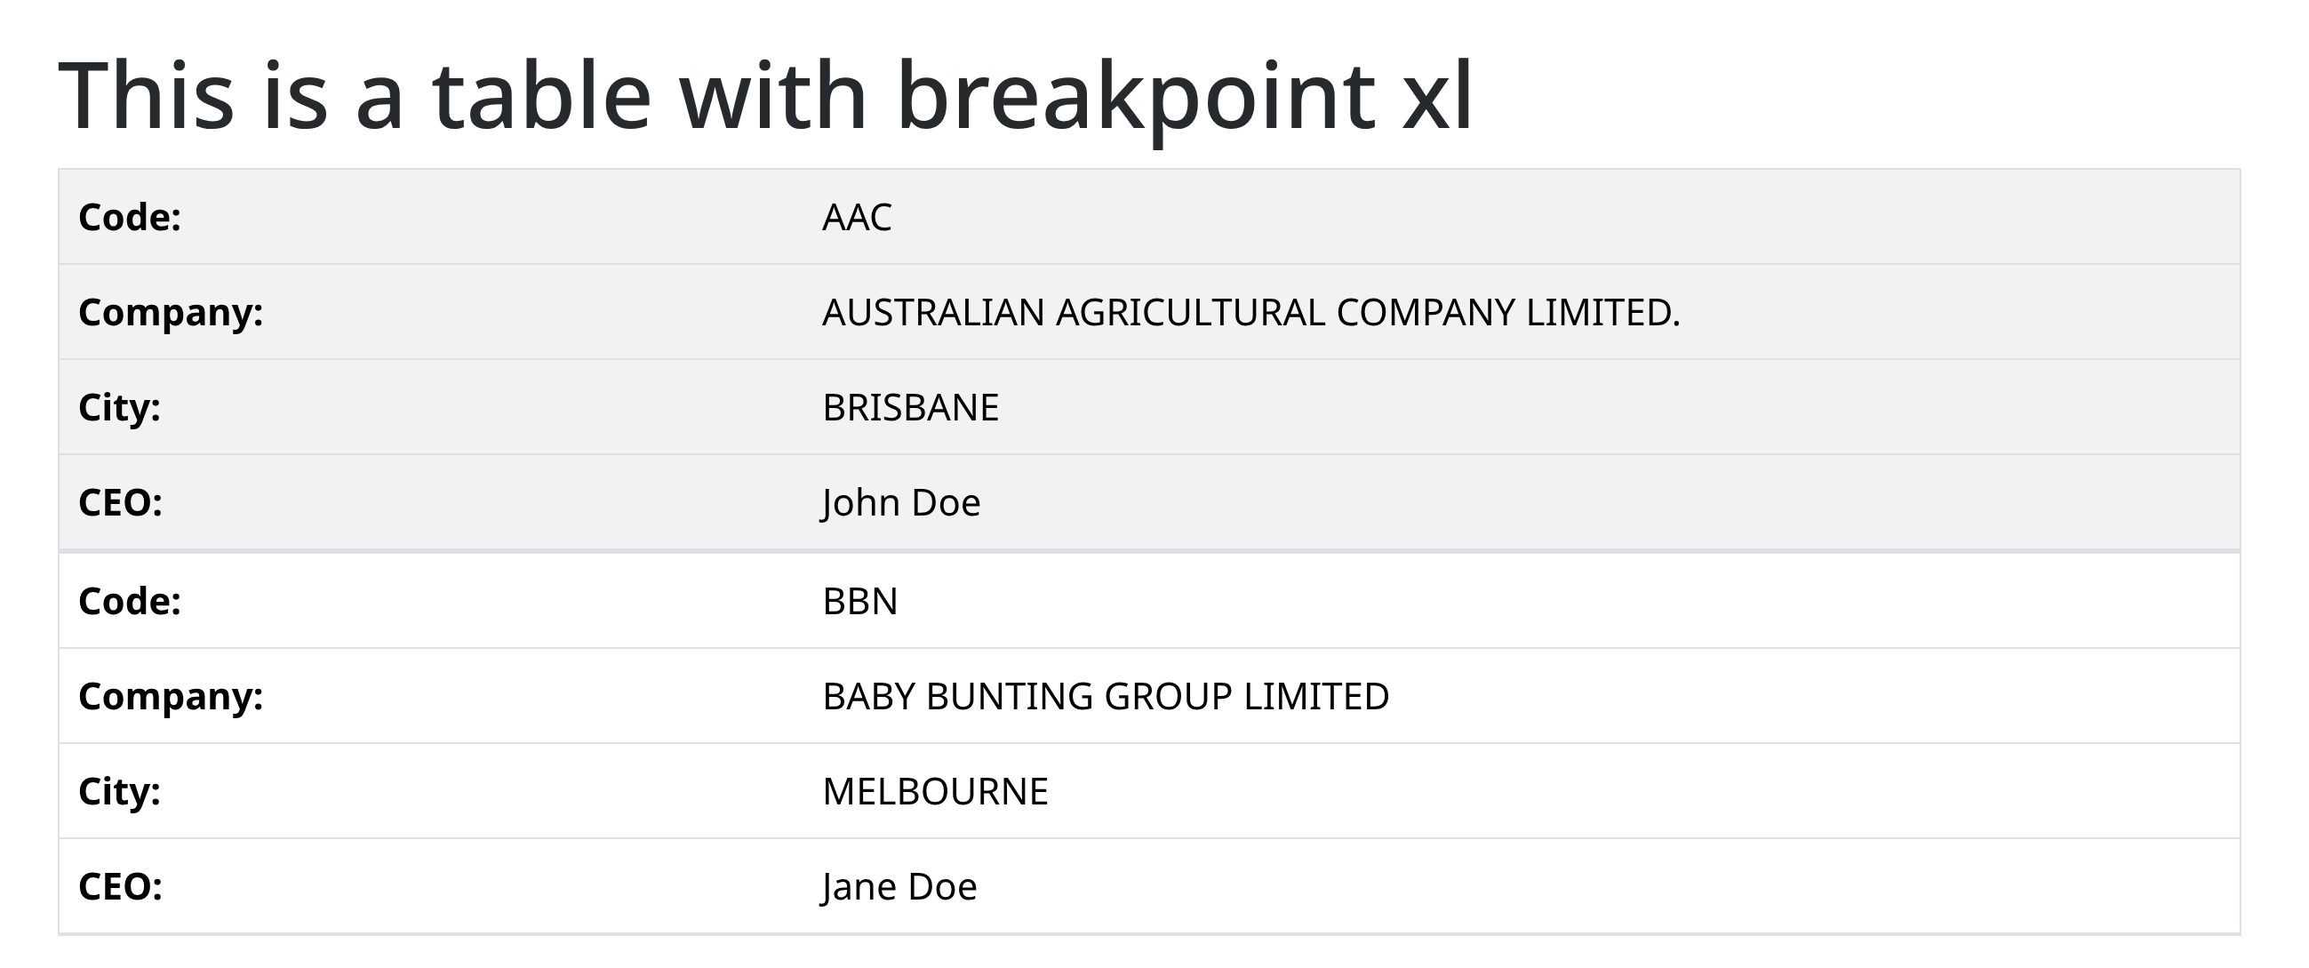Click the second "Company:" label
This screenshot has width=2309, height=968.
tap(172, 695)
